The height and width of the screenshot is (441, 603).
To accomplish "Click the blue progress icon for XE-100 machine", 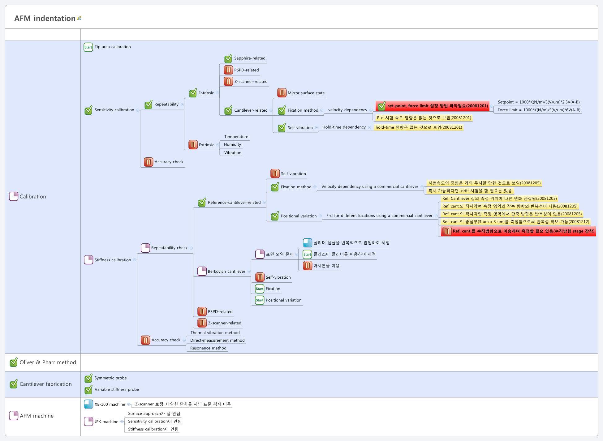I will coord(88,404).
